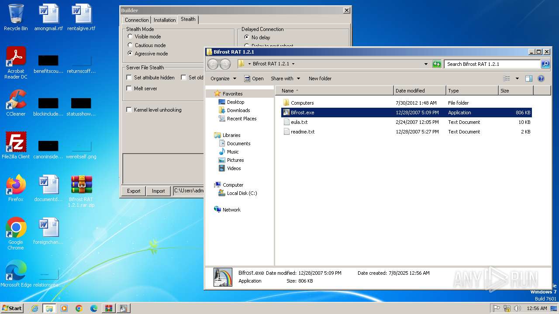Enable Kernel level unhooking checkbox
This screenshot has width=559, height=314.
pyautogui.click(x=129, y=110)
